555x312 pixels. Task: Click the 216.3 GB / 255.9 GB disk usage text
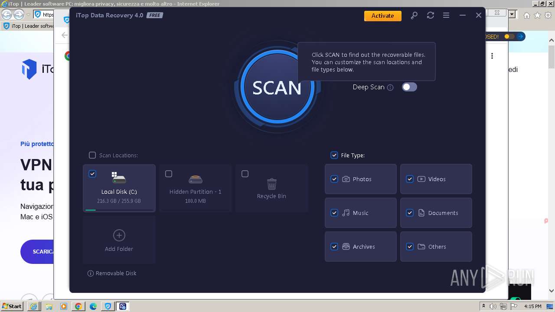coord(119,201)
